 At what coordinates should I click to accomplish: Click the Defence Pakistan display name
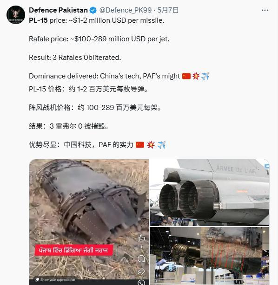(x=58, y=10)
